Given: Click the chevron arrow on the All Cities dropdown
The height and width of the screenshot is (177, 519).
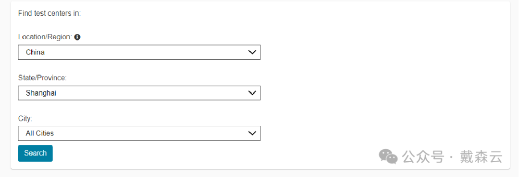Looking at the screenshot, I should (x=252, y=133).
